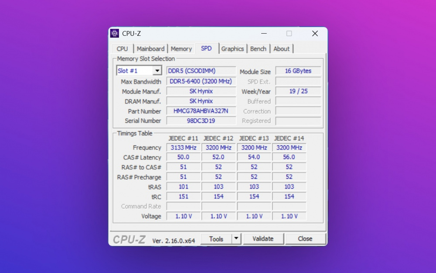Close CPU-Z with the title bar X

click(315, 34)
